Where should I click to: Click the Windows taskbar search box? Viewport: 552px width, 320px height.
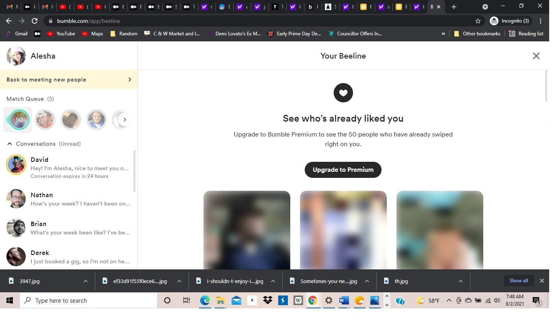88,300
